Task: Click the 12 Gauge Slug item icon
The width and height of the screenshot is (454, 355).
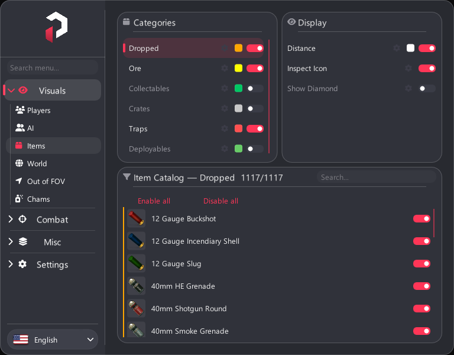Action: 136,263
